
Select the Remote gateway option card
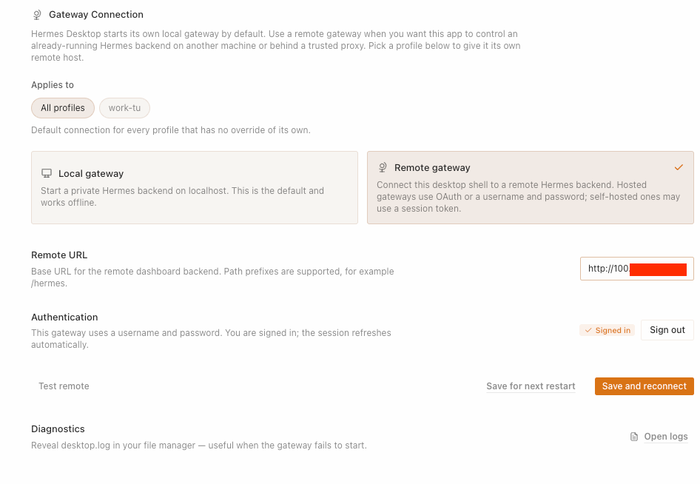point(531,187)
